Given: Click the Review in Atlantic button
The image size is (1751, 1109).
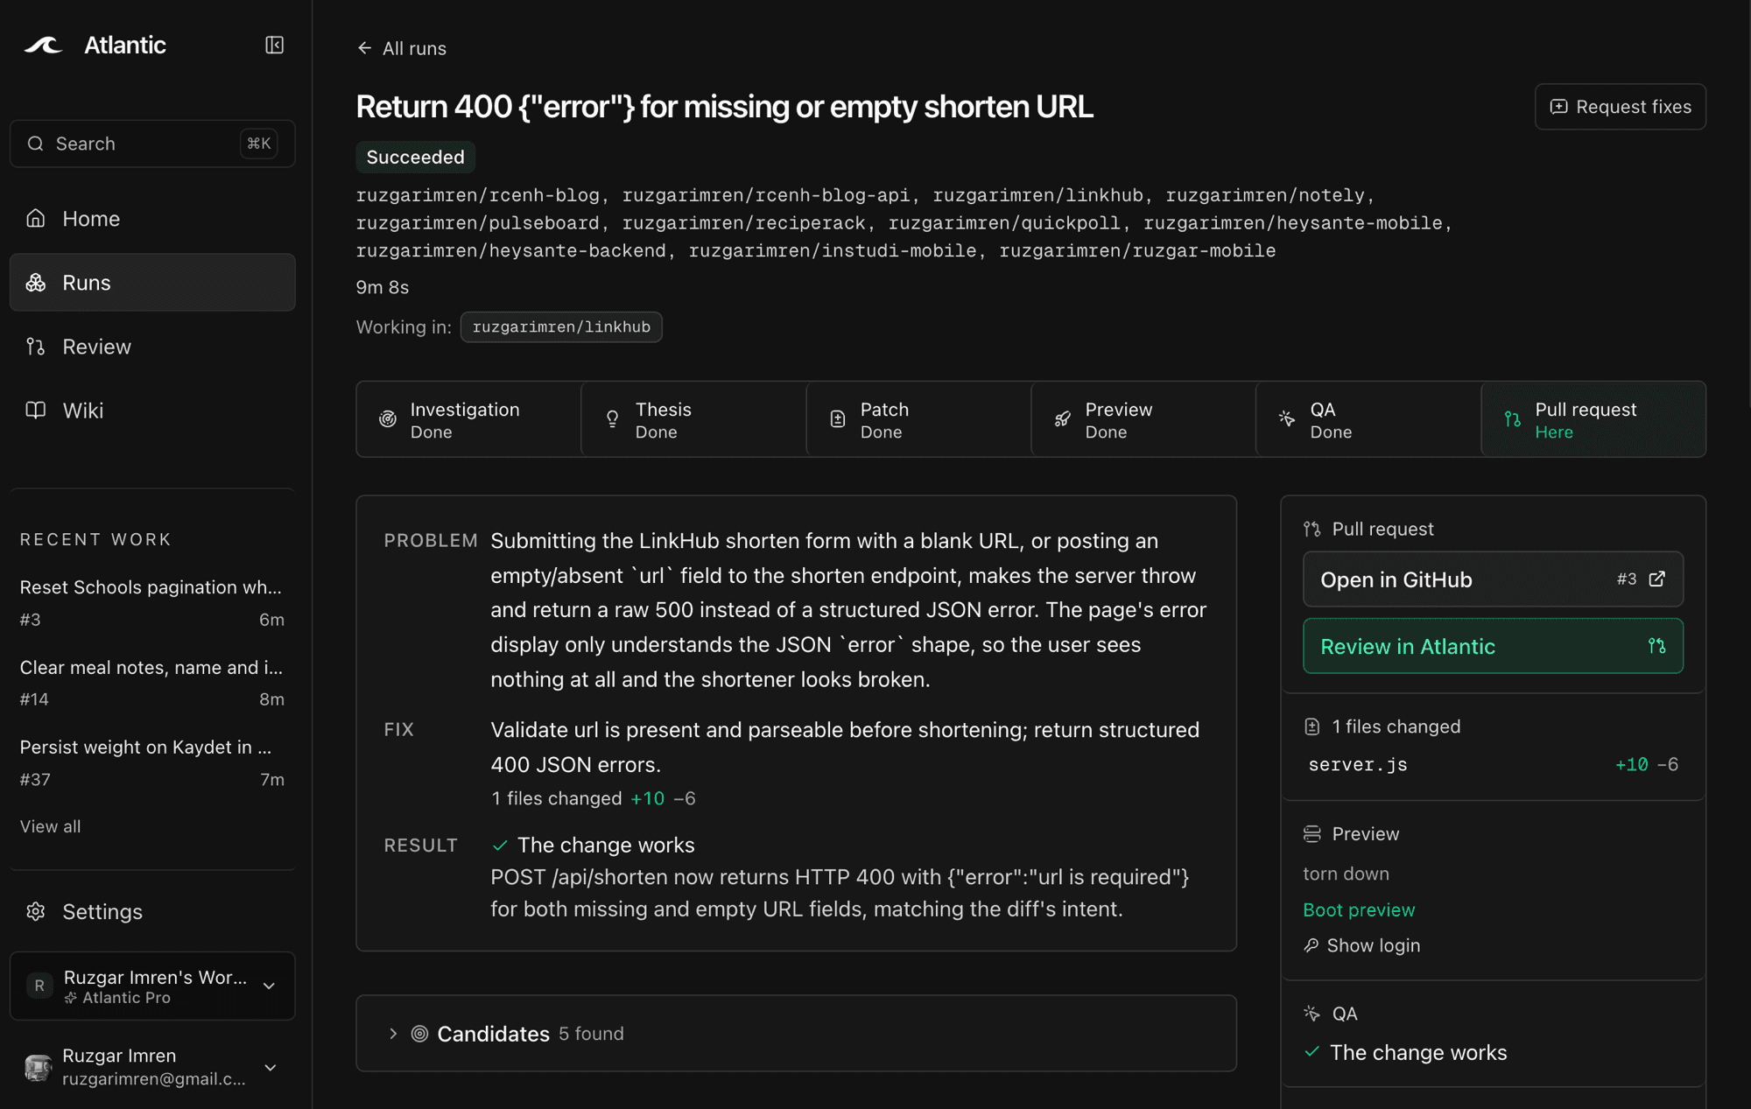Looking at the screenshot, I should click(1493, 646).
